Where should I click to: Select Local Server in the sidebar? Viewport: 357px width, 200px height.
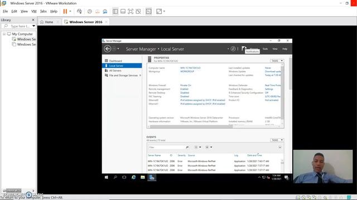pos(122,66)
